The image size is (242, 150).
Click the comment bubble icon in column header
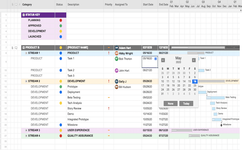coord(16,5)
